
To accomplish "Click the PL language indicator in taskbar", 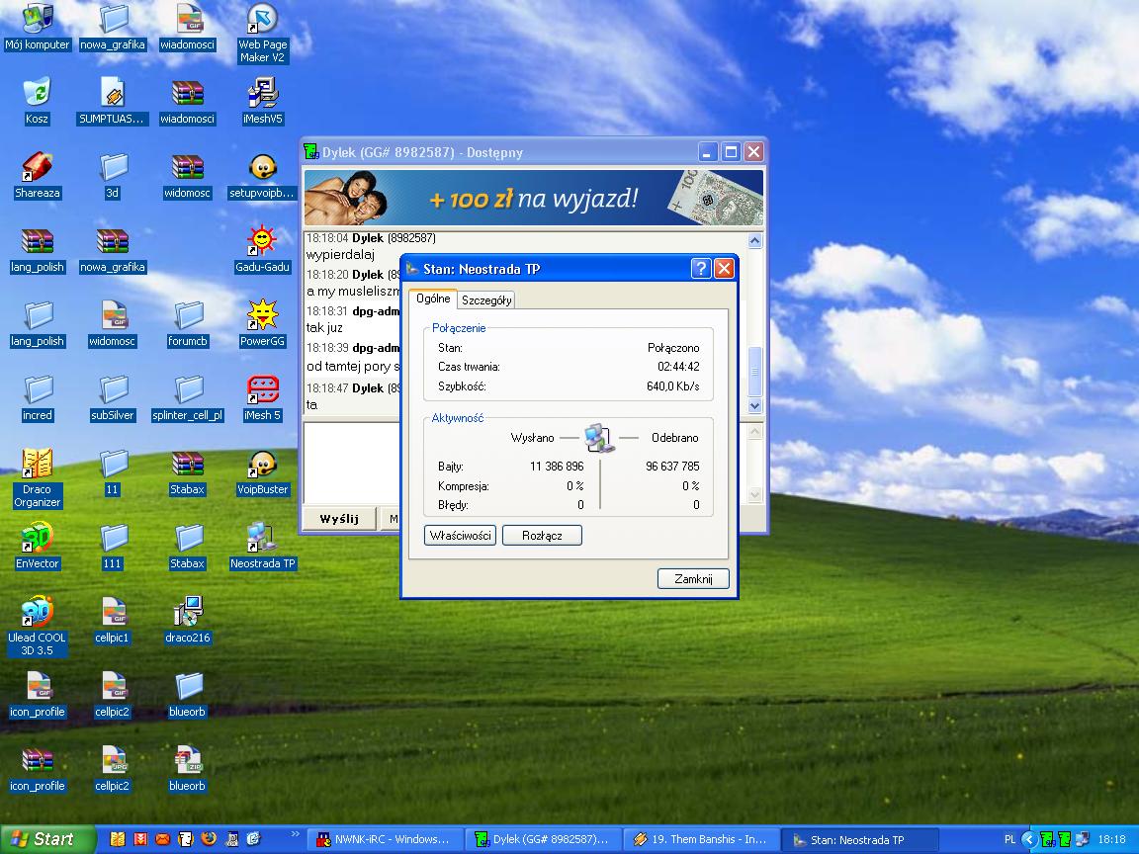I will click(1009, 839).
